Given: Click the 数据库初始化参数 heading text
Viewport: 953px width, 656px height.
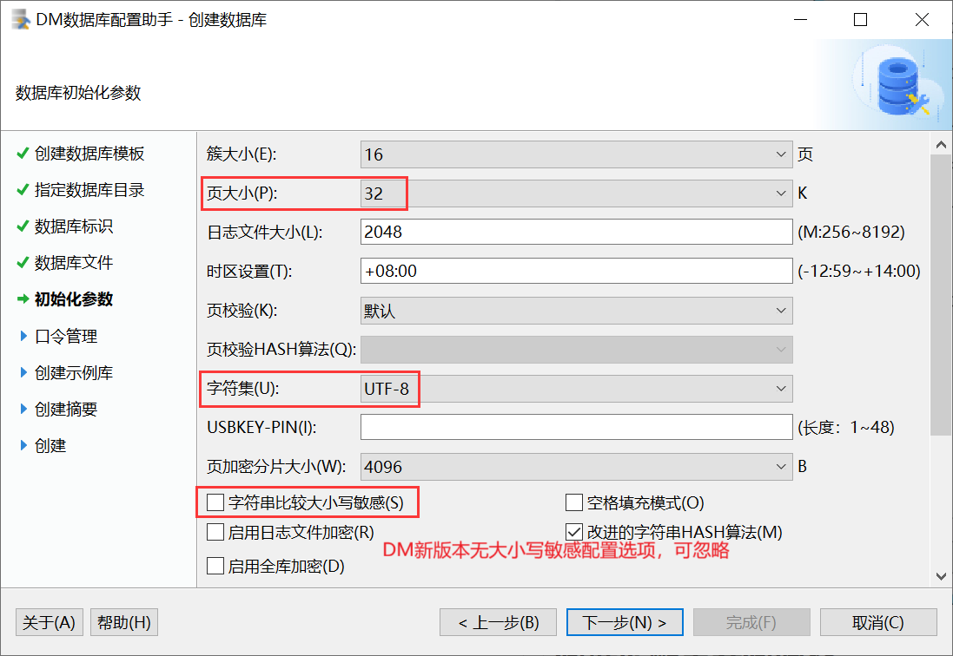Looking at the screenshot, I should click(x=78, y=93).
